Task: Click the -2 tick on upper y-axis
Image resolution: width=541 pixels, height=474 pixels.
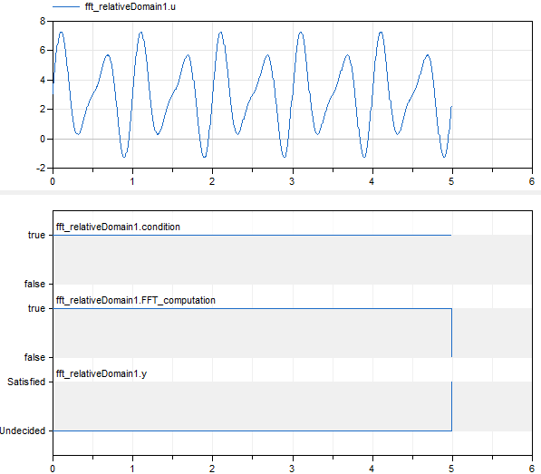Action: point(41,169)
